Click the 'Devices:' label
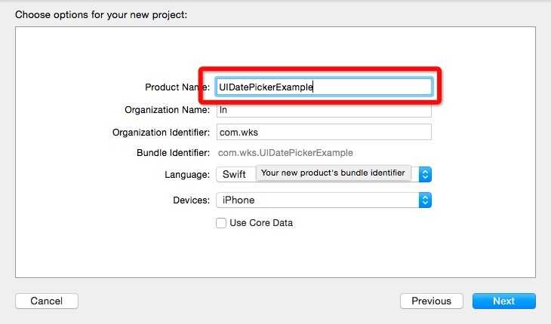 coord(192,200)
